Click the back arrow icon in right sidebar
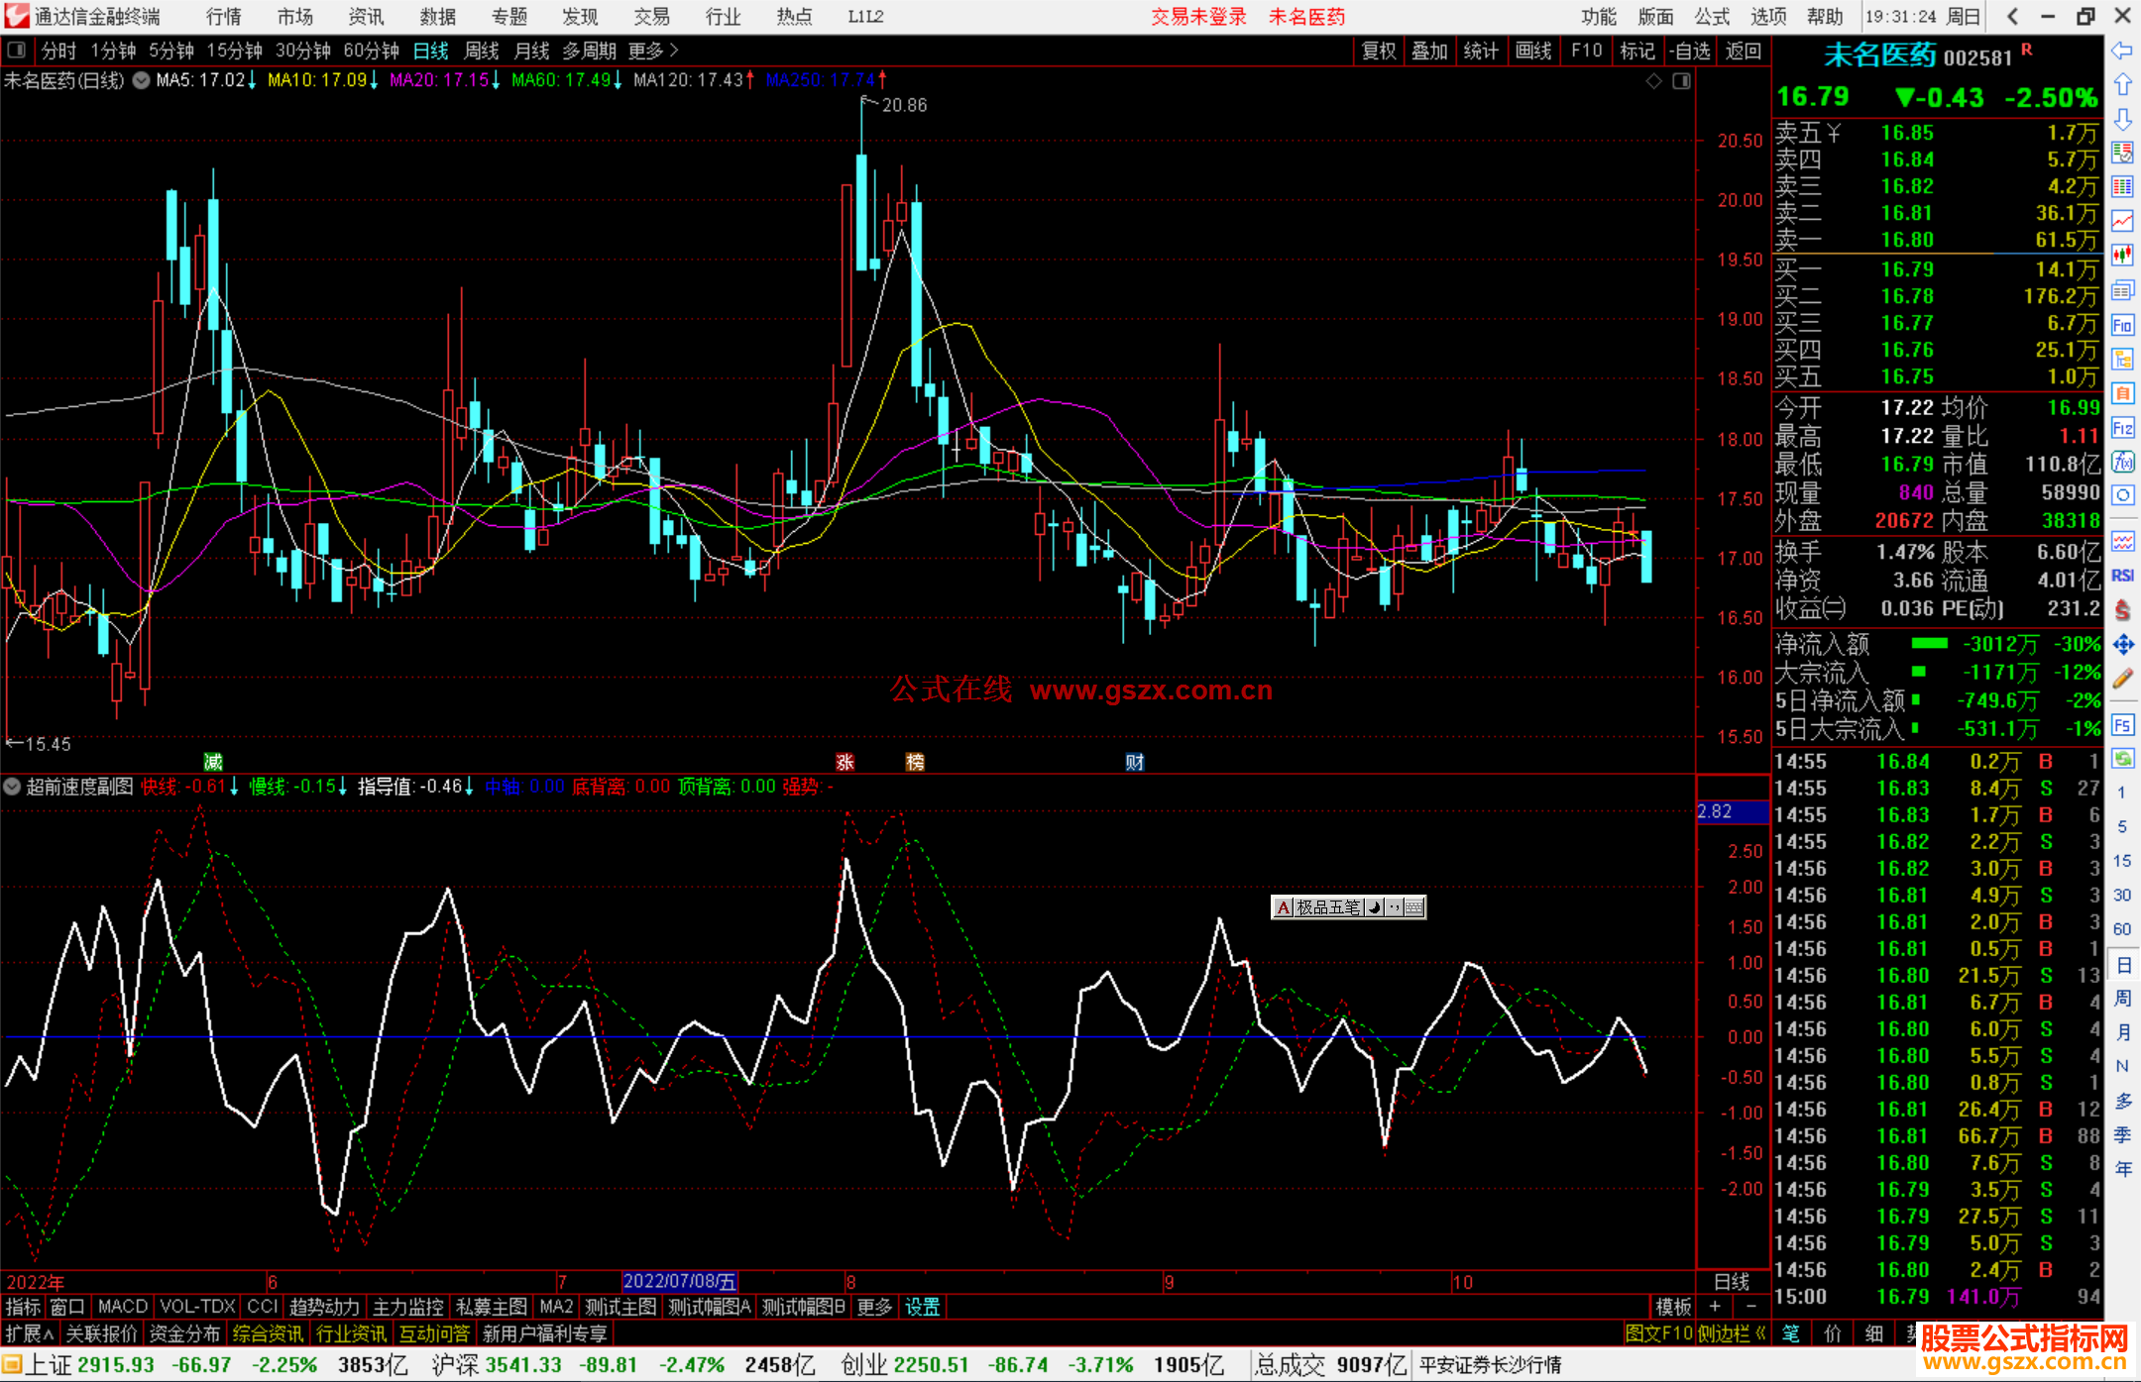Screen dimensions: 2141x1382 [x=2122, y=50]
